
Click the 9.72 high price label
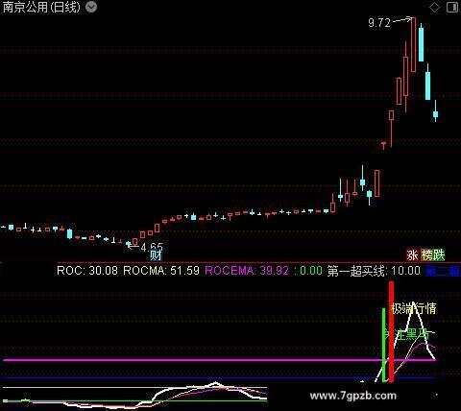[x=379, y=23]
